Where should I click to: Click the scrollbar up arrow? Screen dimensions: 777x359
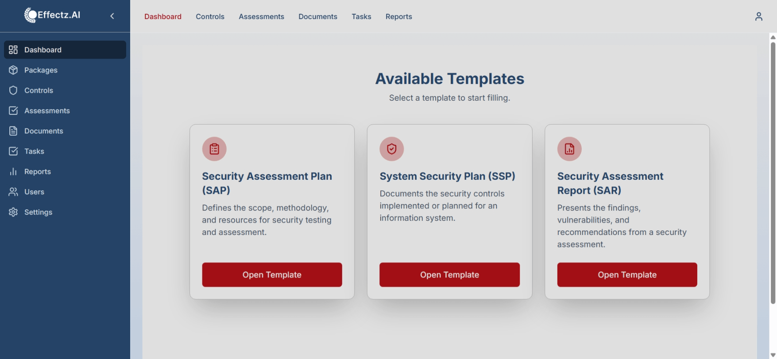pos(773,38)
